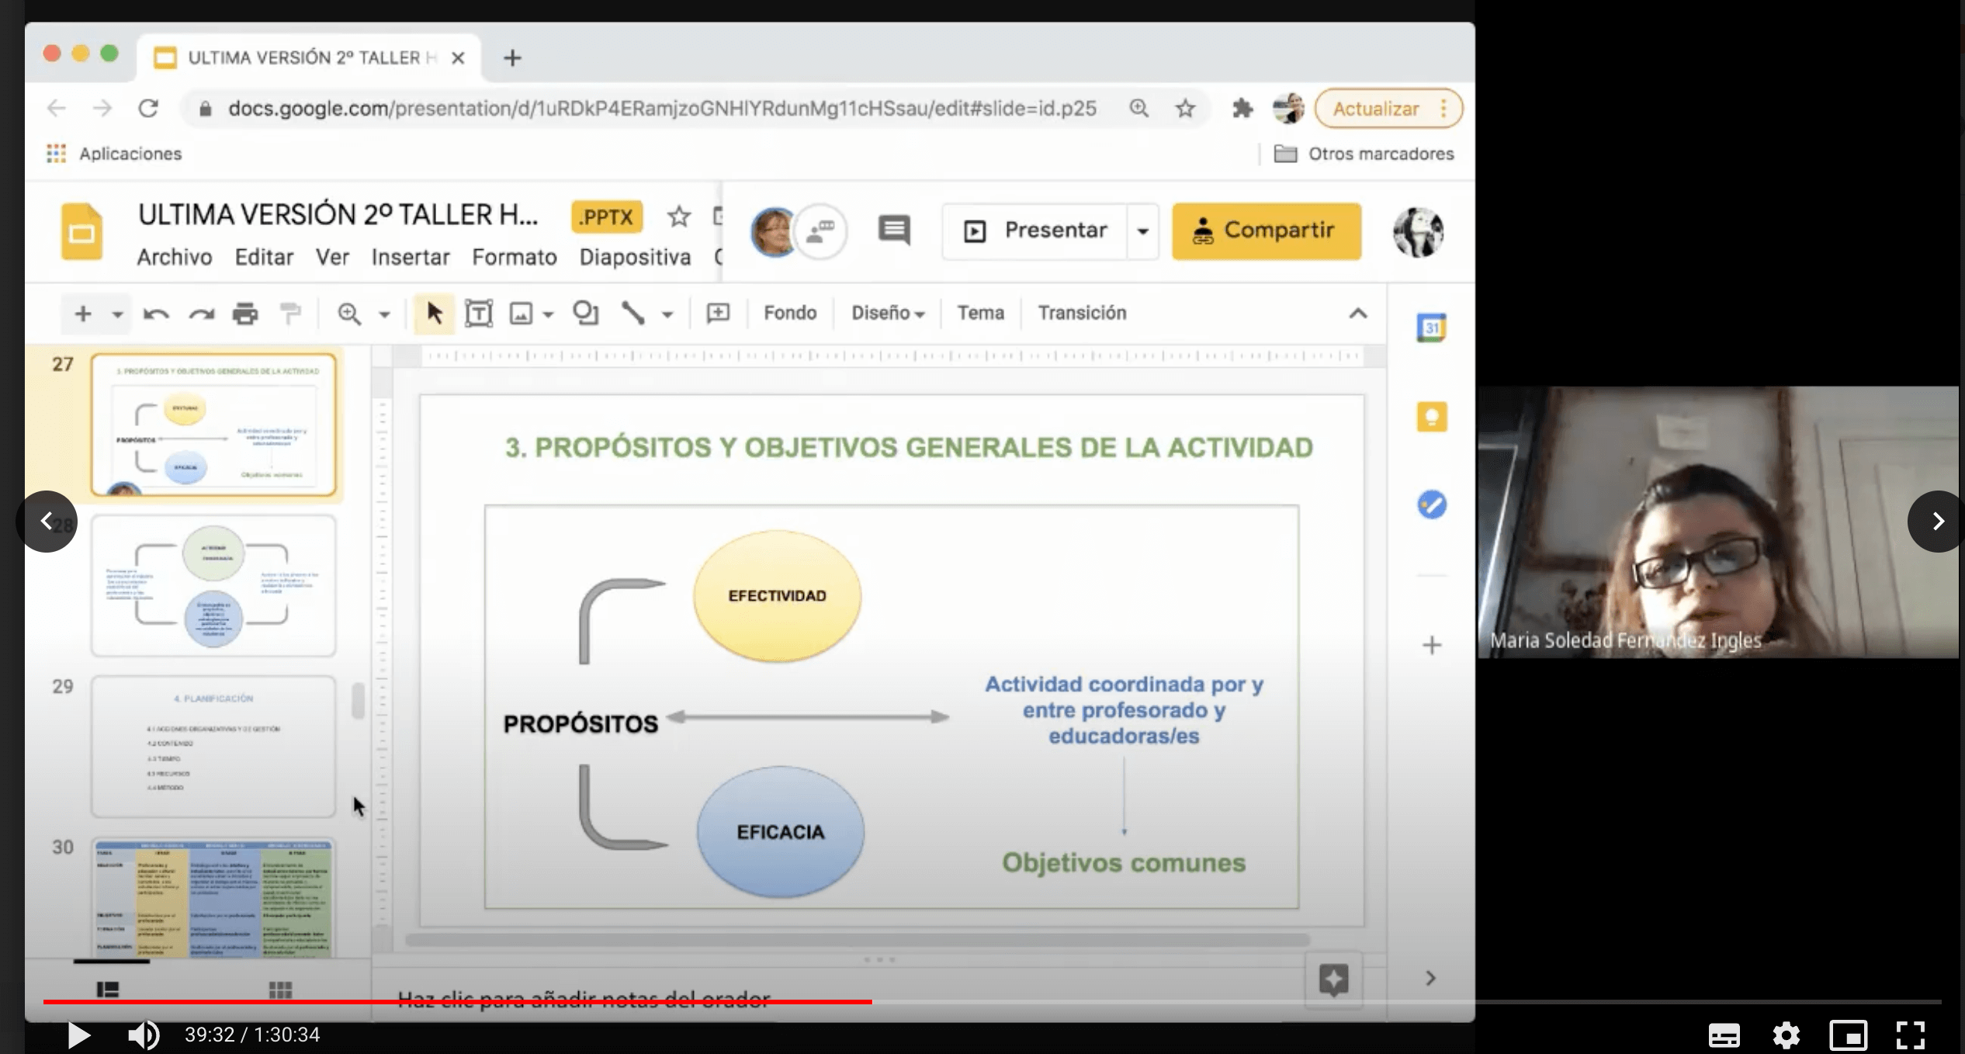Select the line drawing tool
This screenshot has height=1054, width=1965.
coord(633,314)
